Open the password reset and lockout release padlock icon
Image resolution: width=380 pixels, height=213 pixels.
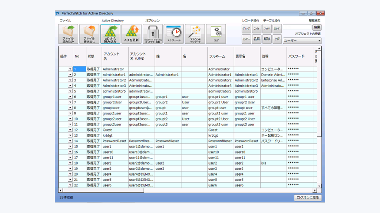pyautogui.click(x=152, y=34)
